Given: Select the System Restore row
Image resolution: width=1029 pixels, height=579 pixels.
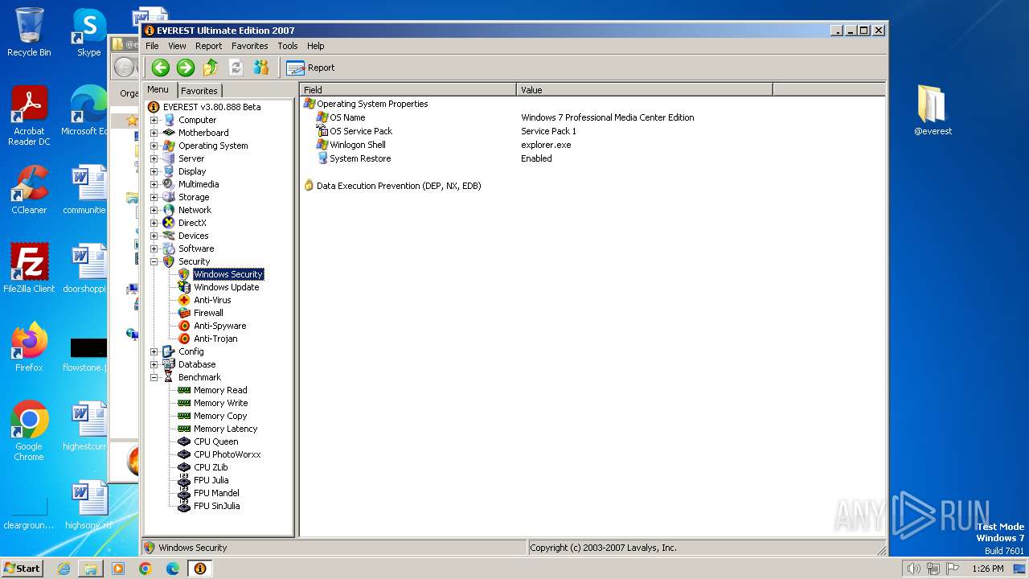Looking at the screenshot, I should tap(593, 158).
